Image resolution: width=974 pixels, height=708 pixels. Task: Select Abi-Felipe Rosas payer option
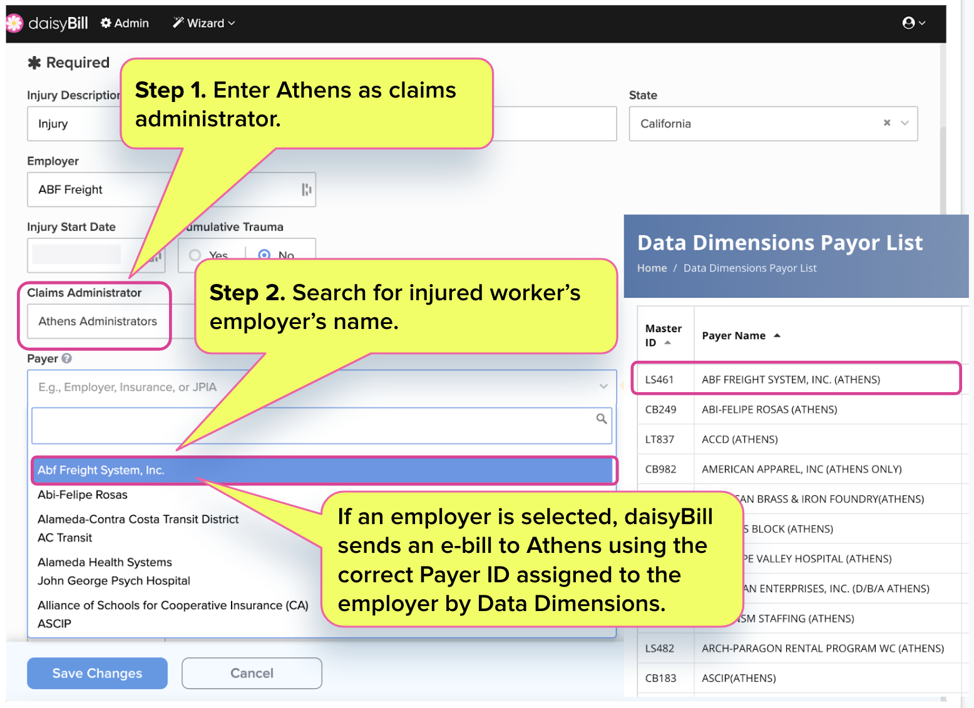tap(83, 495)
